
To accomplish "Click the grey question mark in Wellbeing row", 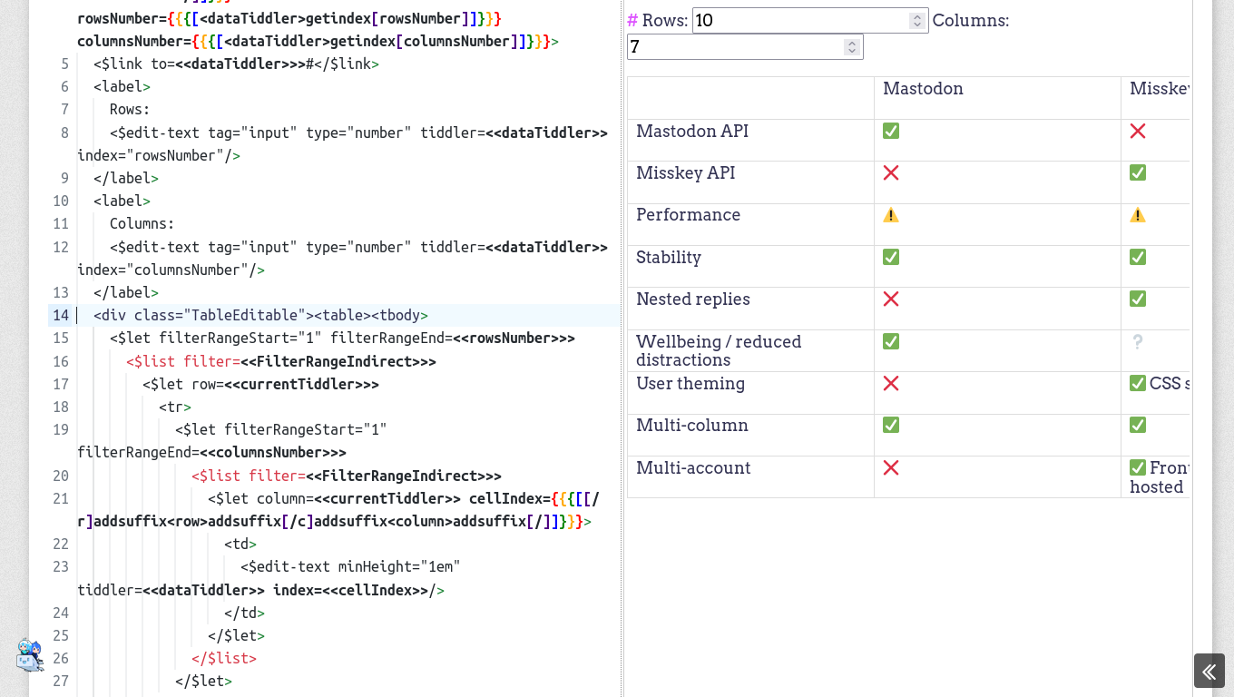I will tap(1138, 341).
